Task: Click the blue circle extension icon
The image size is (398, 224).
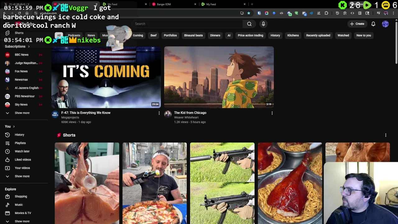Action: [274, 13]
